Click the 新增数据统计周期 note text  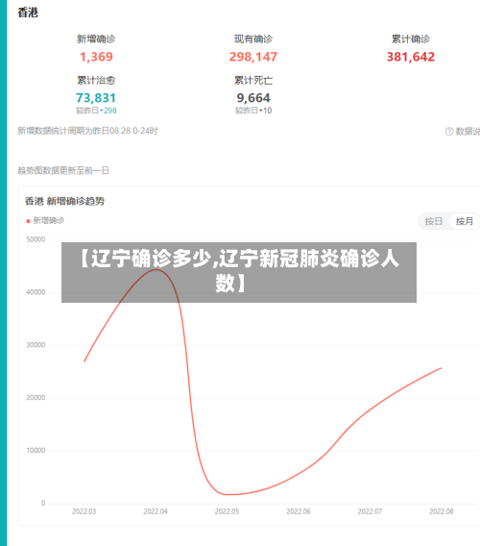(87, 131)
